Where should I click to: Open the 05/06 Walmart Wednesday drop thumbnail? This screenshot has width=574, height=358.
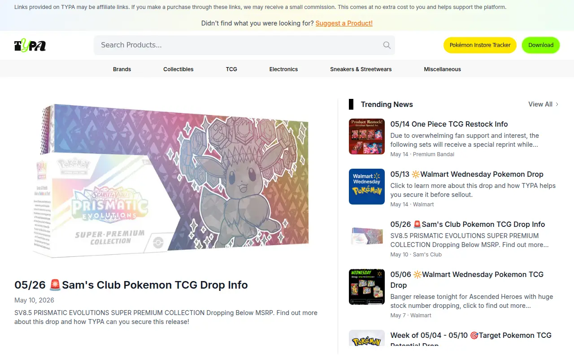367,287
